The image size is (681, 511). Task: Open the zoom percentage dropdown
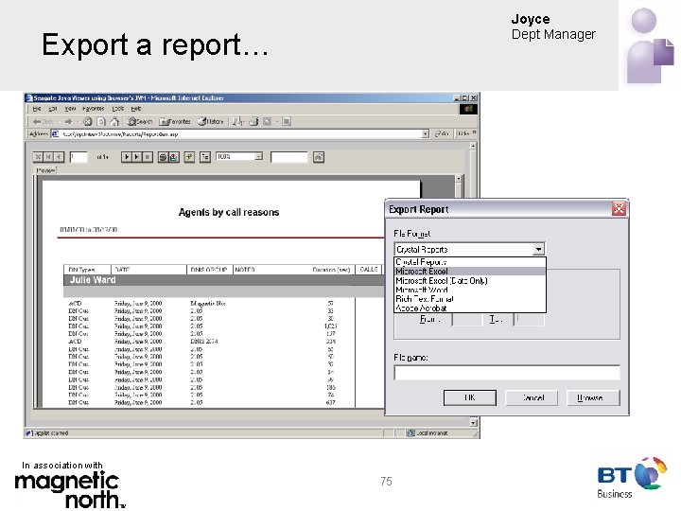click(258, 156)
